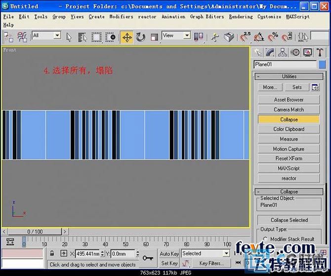Viewport: 331px width, 276px height.
Task: Toggle the Percent Snap icon
Action: 273,37
